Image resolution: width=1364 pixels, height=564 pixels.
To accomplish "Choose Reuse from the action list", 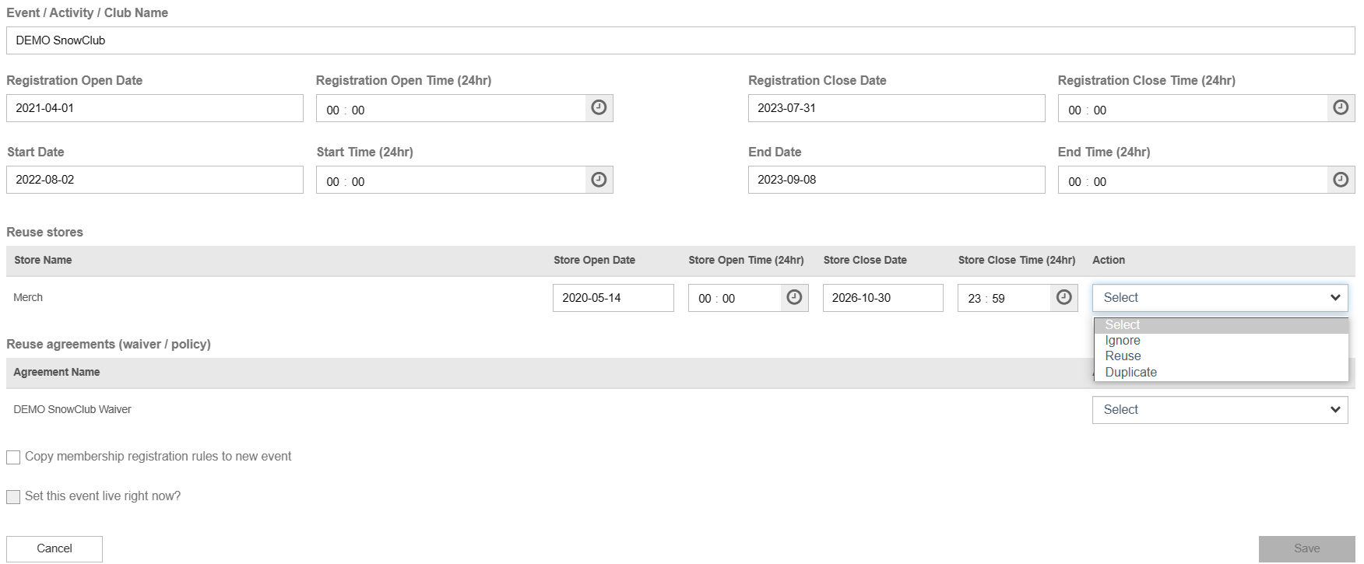I will (x=1123, y=356).
